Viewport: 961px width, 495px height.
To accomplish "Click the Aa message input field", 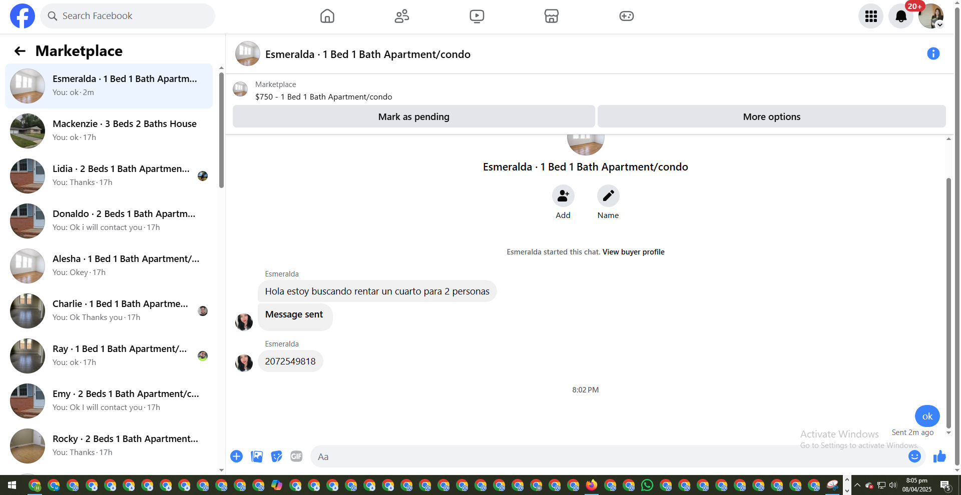I will pyautogui.click(x=608, y=456).
